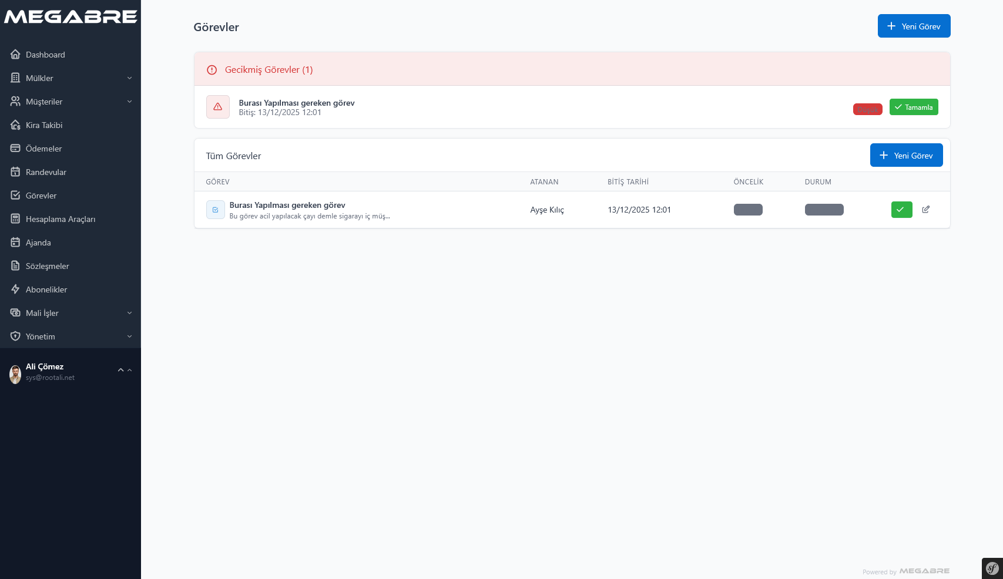
Task: Click the edit pencil icon in task row
Action: [925, 210]
